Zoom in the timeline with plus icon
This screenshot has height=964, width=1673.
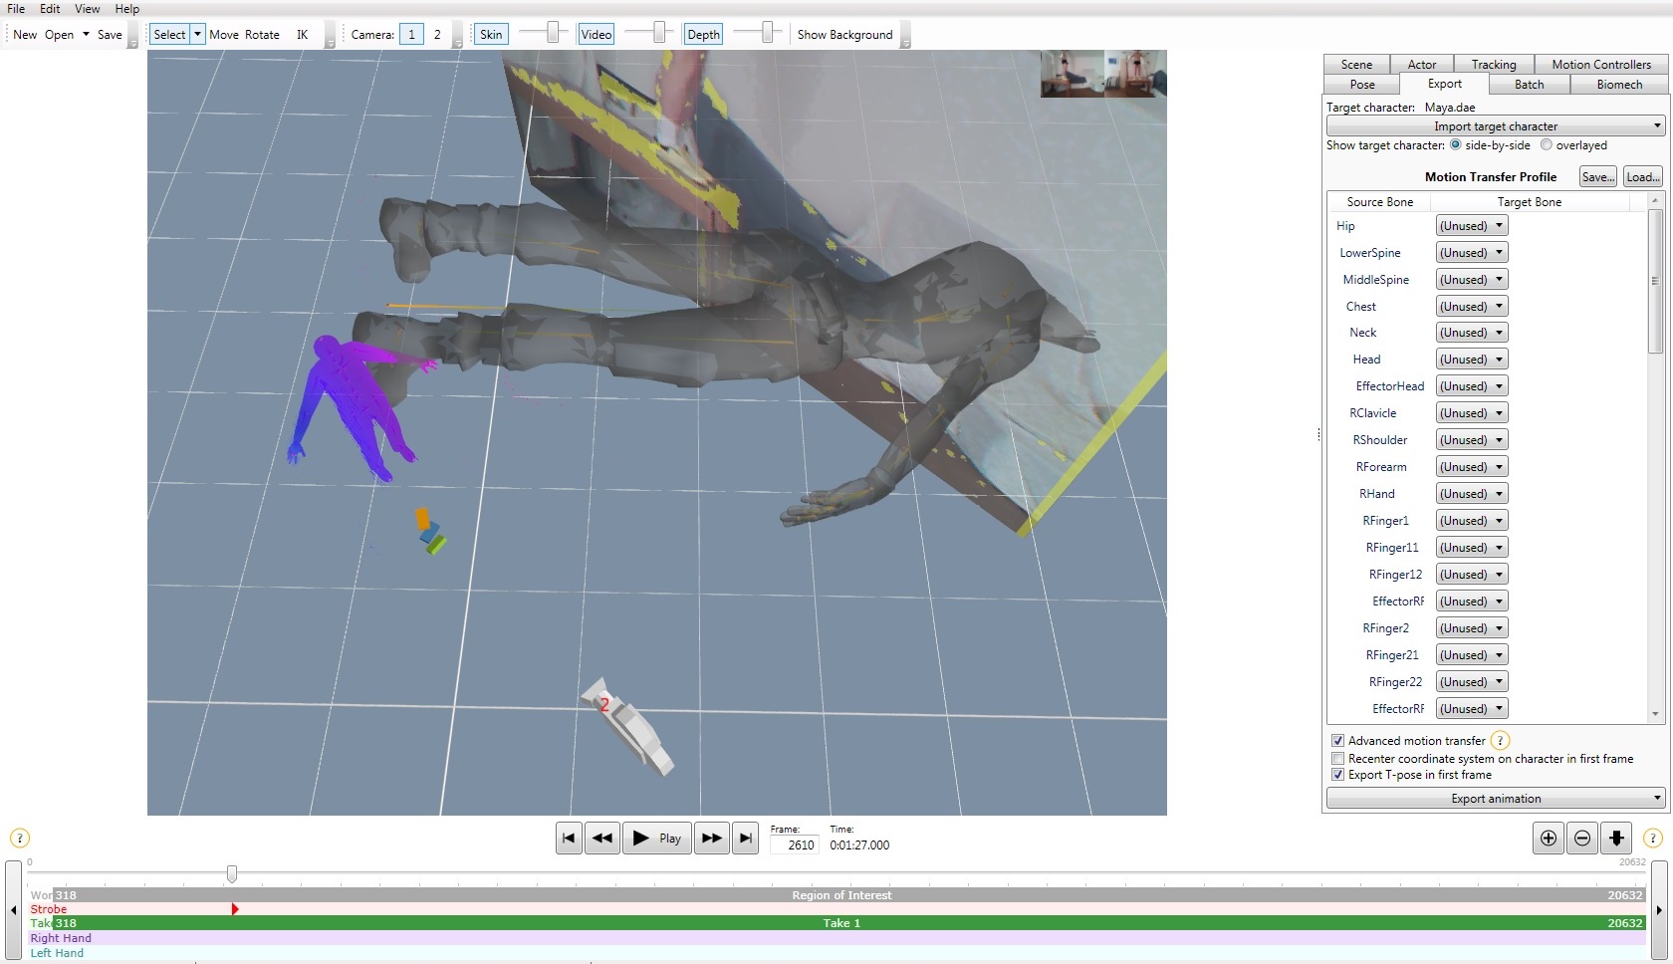click(x=1549, y=839)
